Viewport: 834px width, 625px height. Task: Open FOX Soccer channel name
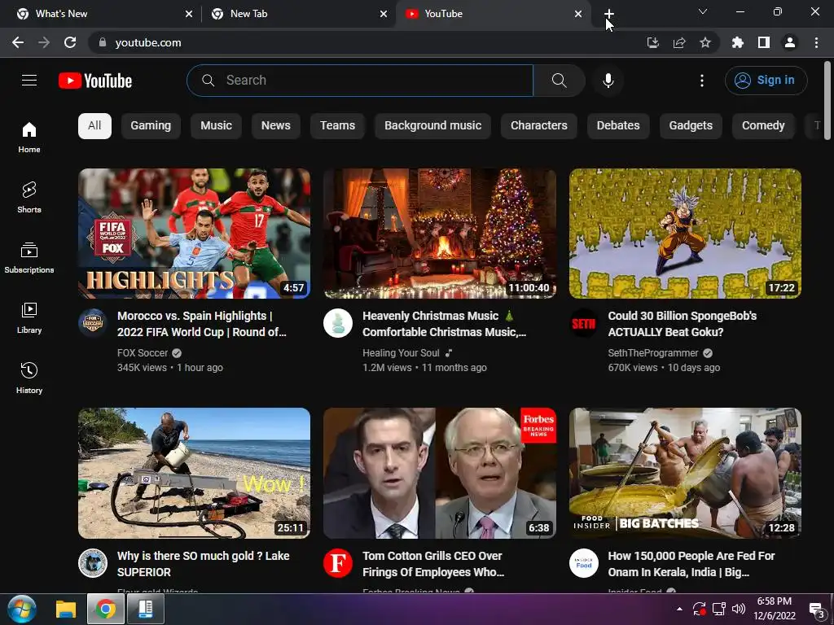(142, 353)
